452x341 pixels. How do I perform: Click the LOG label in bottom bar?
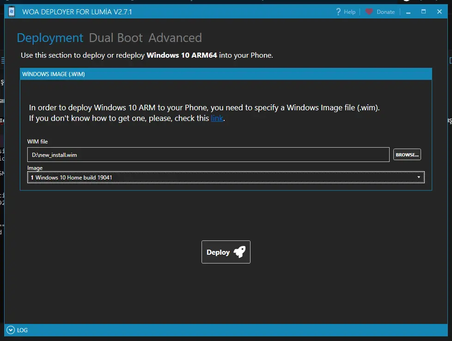22,330
